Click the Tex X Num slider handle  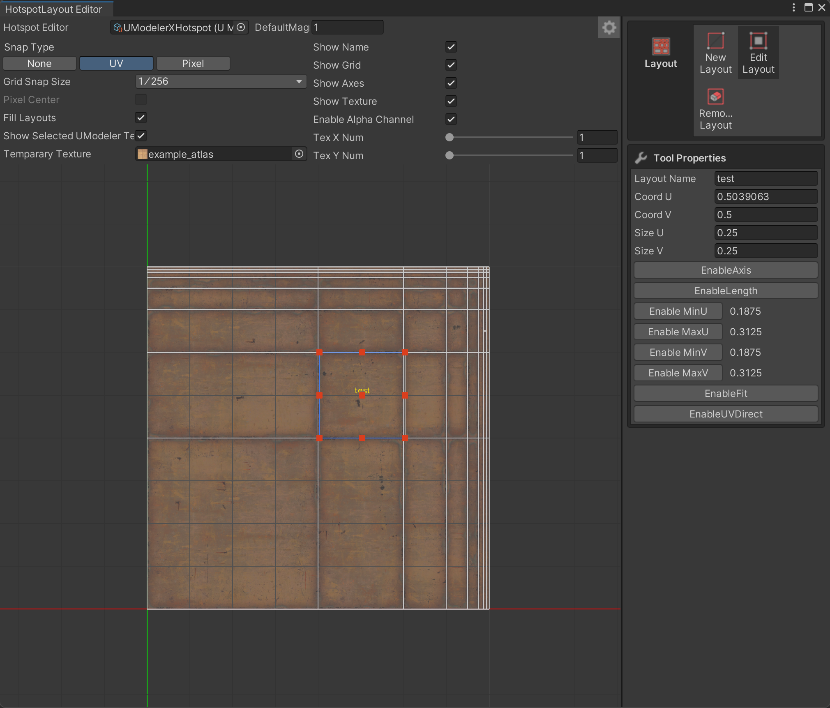click(450, 137)
